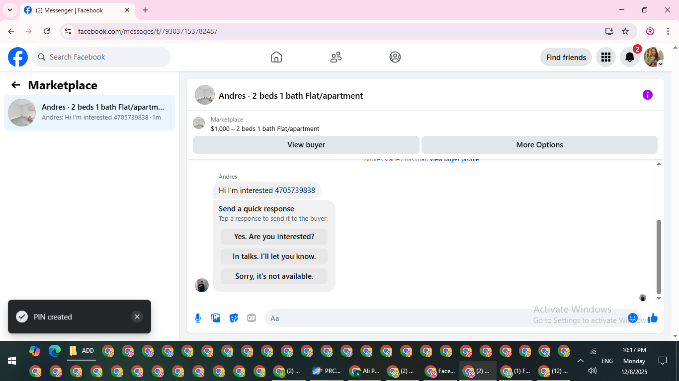Open the Friends icon in top navigation
679x381 pixels.
[x=336, y=57]
